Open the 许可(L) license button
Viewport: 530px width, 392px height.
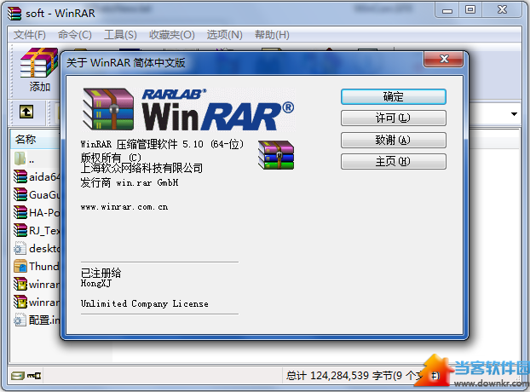(394, 118)
